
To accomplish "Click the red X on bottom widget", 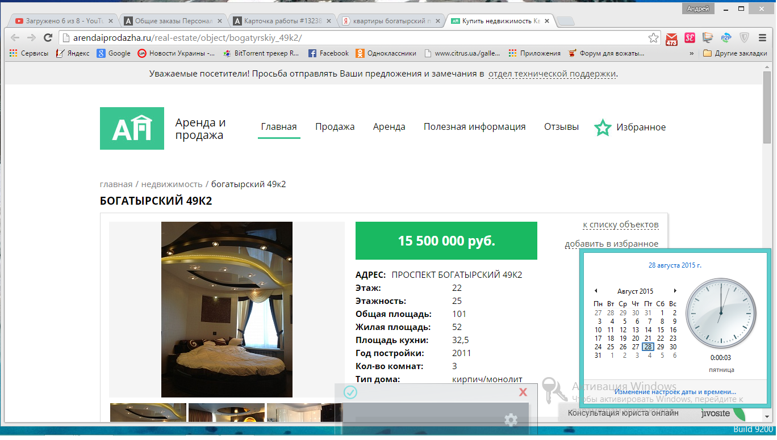I will click(x=523, y=392).
